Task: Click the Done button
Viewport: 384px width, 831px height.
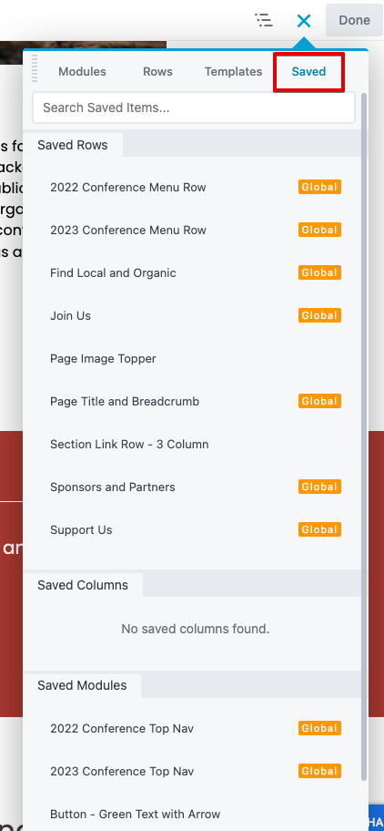Action: pyautogui.click(x=354, y=20)
